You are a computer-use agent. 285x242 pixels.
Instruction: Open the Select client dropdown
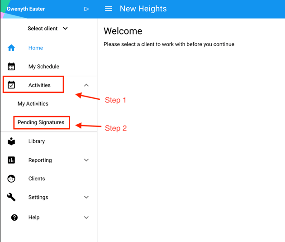pyautogui.click(x=48, y=29)
